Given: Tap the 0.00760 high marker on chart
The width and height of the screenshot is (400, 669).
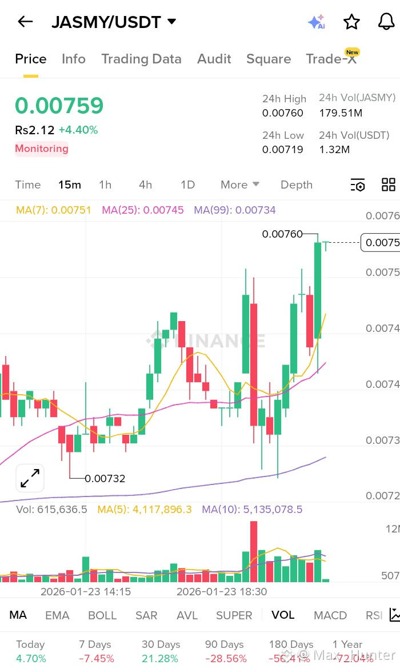Looking at the screenshot, I should (x=282, y=234).
